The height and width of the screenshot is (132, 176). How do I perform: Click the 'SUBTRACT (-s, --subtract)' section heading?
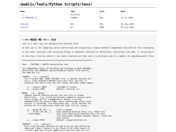pyautogui.click(x=37, y=124)
